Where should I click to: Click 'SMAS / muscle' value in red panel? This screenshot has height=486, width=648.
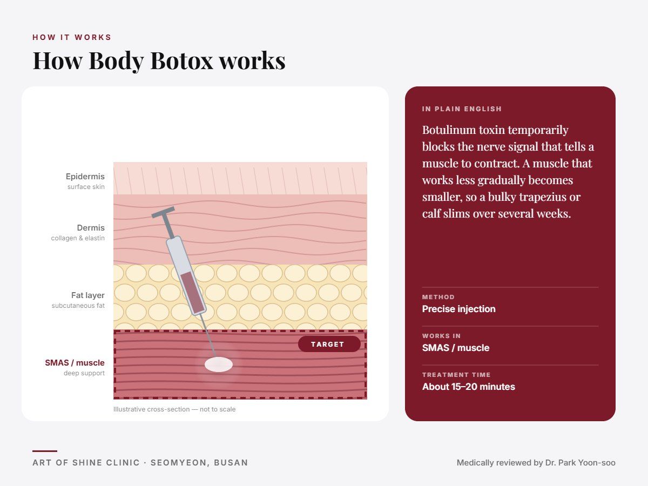[456, 348]
